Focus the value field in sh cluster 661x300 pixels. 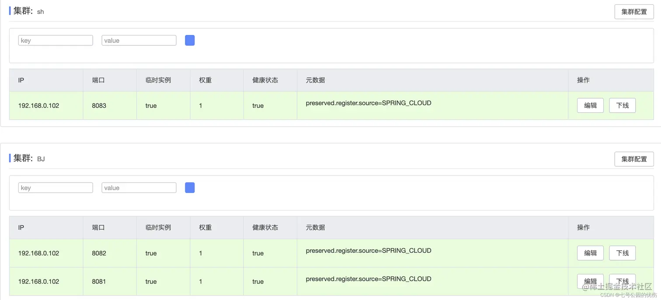[x=139, y=41]
